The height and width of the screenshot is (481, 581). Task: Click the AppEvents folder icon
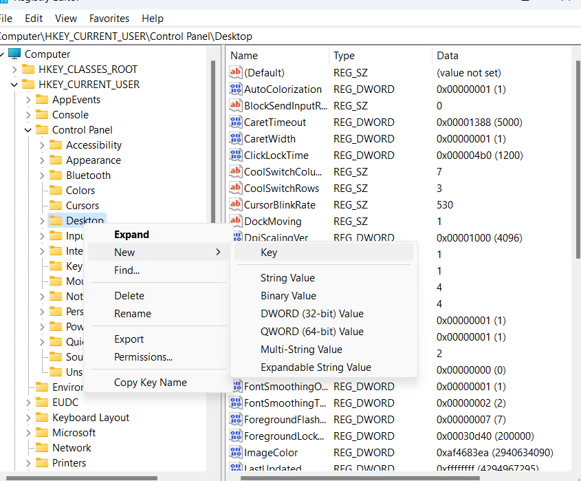coord(42,99)
